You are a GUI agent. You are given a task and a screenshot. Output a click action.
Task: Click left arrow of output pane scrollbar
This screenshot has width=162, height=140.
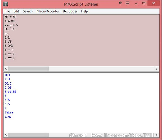pyautogui.click(x=6, y=135)
